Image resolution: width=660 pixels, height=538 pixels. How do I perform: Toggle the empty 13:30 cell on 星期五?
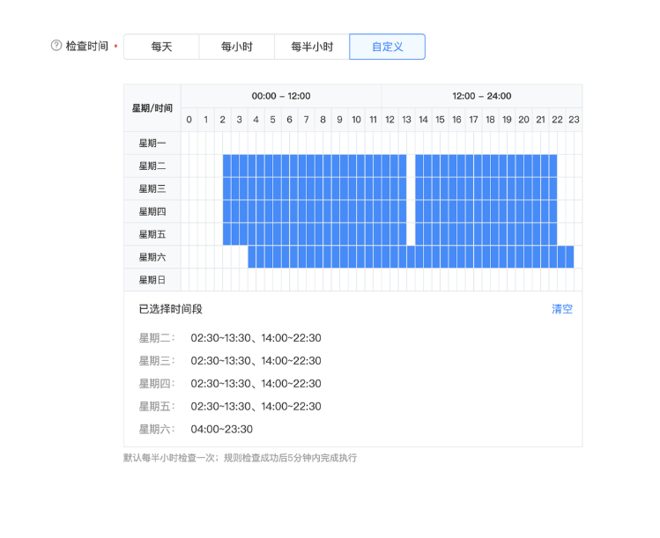[x=411, y=234]
